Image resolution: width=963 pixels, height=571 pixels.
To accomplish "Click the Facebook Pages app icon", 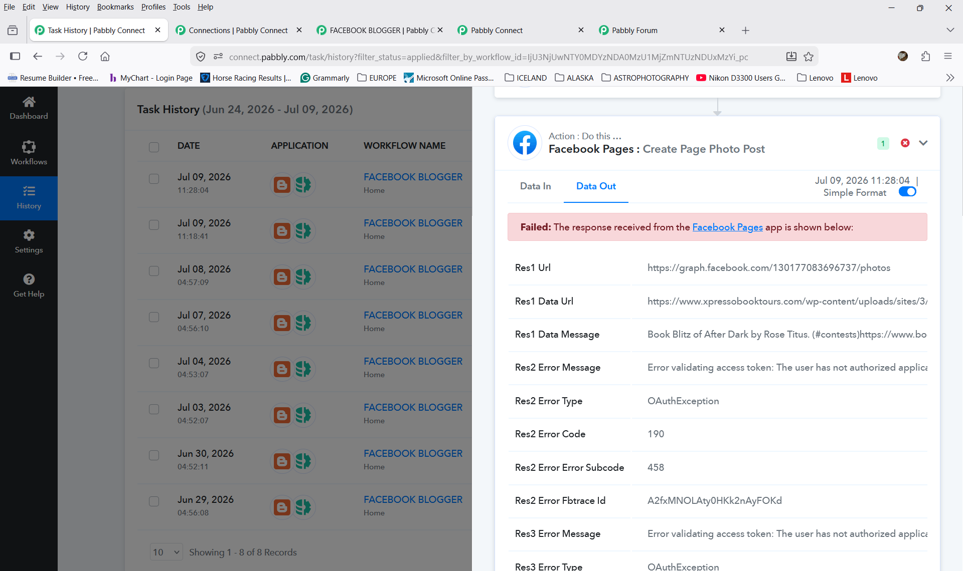I will pos(525,143).
